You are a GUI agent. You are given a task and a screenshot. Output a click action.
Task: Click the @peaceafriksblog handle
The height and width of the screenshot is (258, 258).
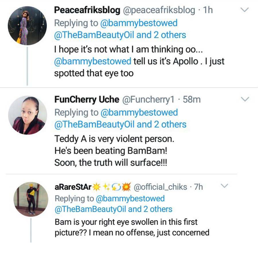tap(159, 10)
